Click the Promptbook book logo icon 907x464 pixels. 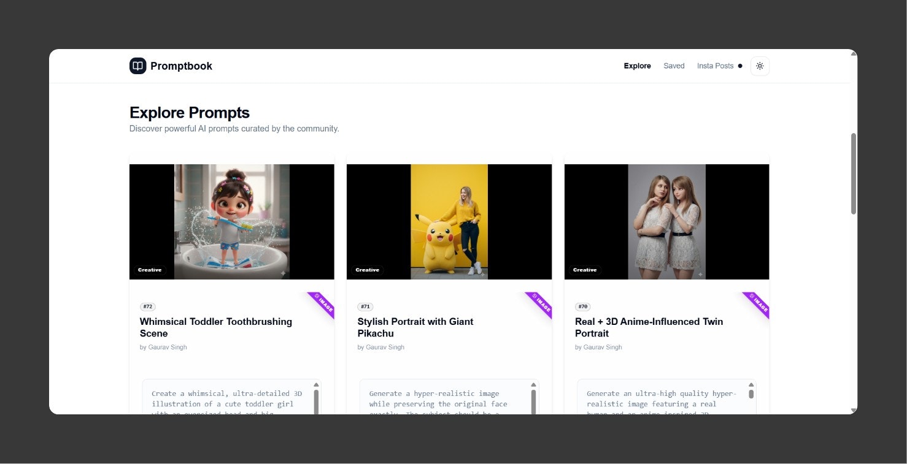pyautogui.click(x=137, y=66)
